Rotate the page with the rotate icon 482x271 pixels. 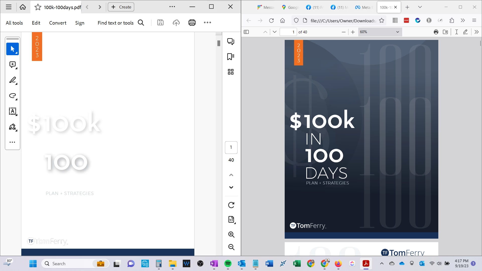tap(231, 205)
